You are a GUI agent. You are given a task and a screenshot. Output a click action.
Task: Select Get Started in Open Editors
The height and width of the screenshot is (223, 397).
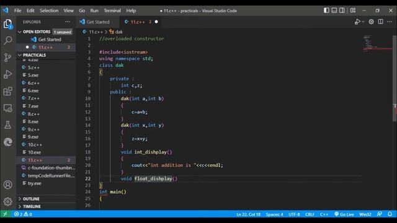[46, 40]
